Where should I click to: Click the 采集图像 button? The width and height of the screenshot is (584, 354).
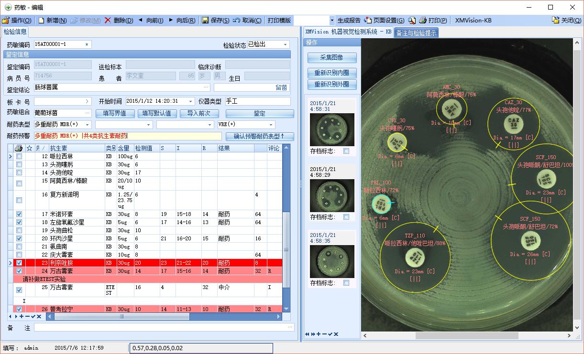pos(332,58)
